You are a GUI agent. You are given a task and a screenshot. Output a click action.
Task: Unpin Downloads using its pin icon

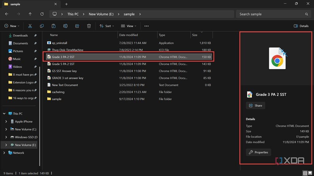tap(36, 35)
